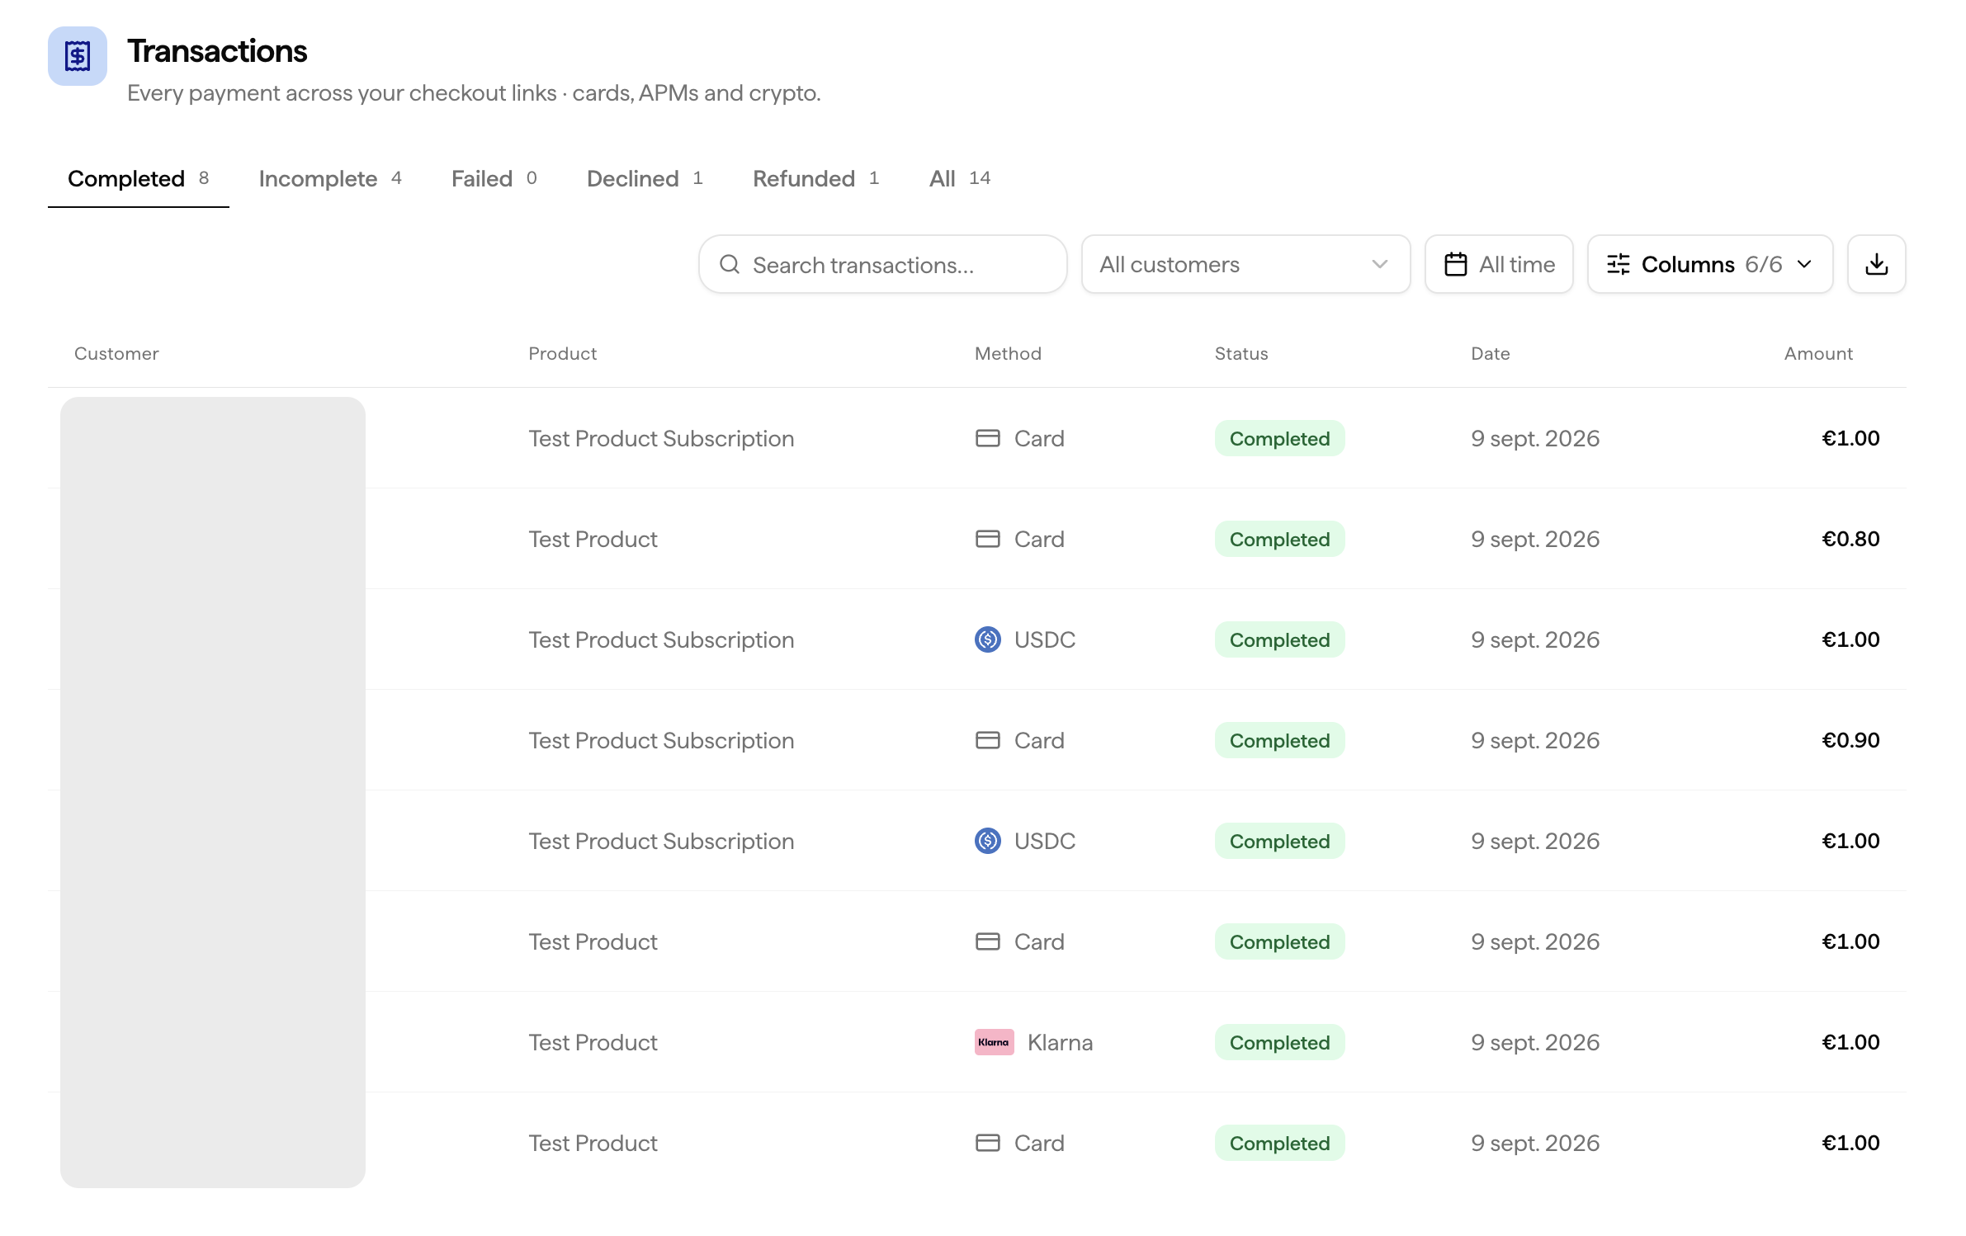Click the calendar icon in All time
This screenshot has height=1236, width=1966.
(1456, 264)
